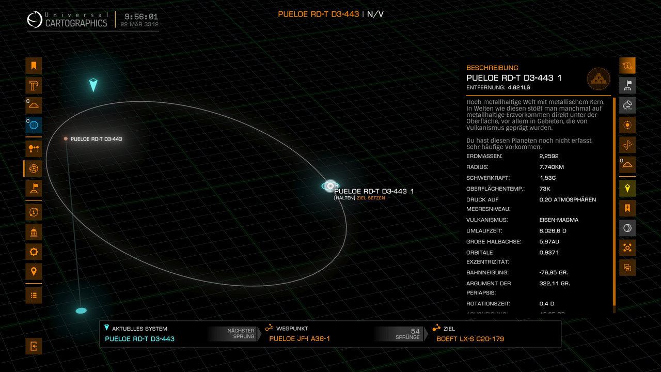Click the cyan disc below the star

tap(81, 311)
